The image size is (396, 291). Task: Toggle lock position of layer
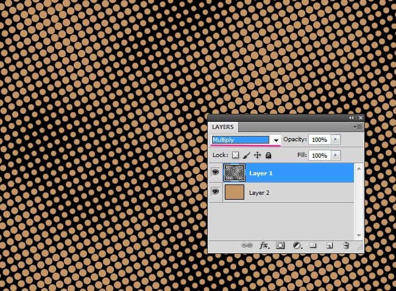pos(257,155)
